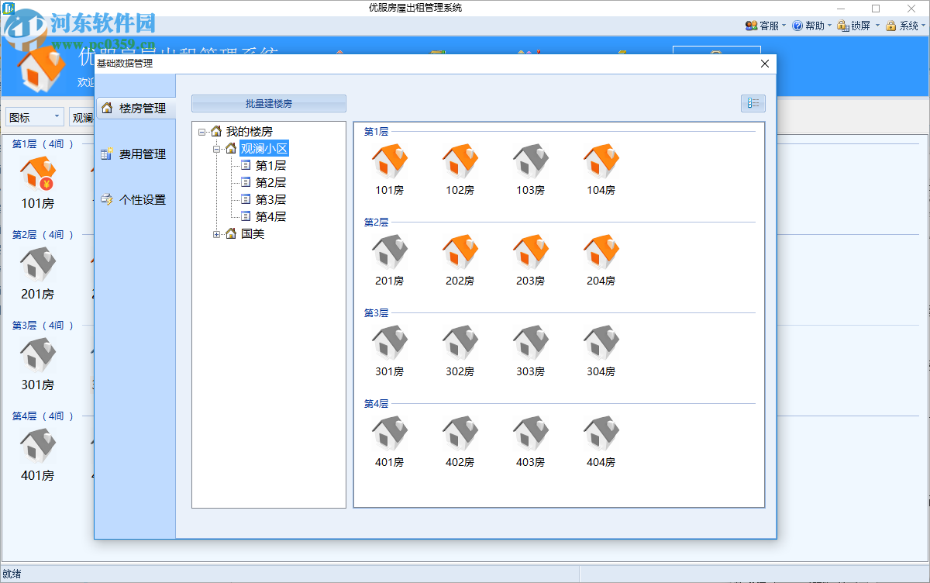The height and width of the screenshot is (583, 930).
Task: Click 第3层 group header in room panel
Action: [376, 313]
